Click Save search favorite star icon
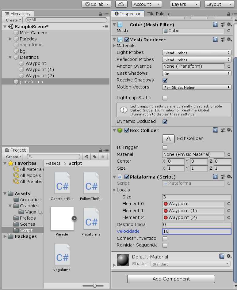 point(103,157)
